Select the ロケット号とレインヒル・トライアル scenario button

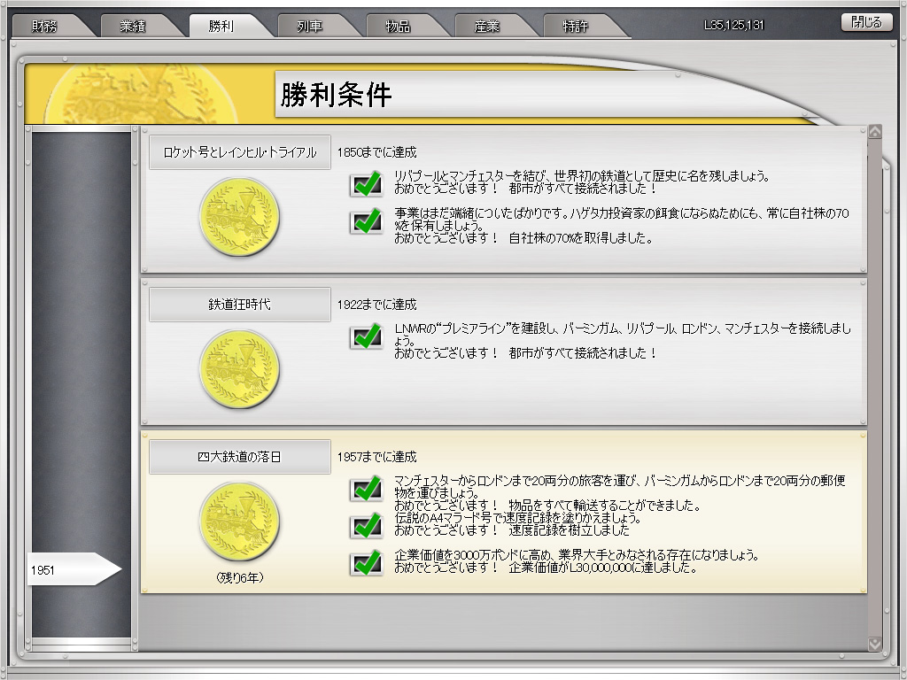(239, 152)
